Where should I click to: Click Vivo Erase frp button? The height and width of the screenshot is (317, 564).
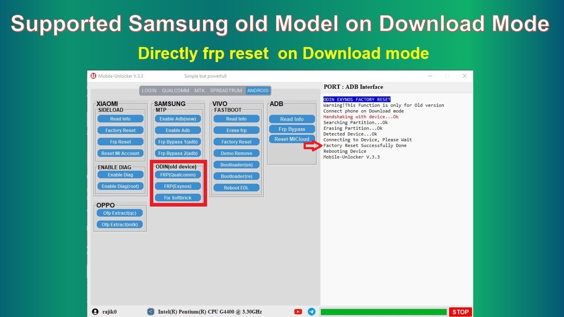tap(237, 130)
